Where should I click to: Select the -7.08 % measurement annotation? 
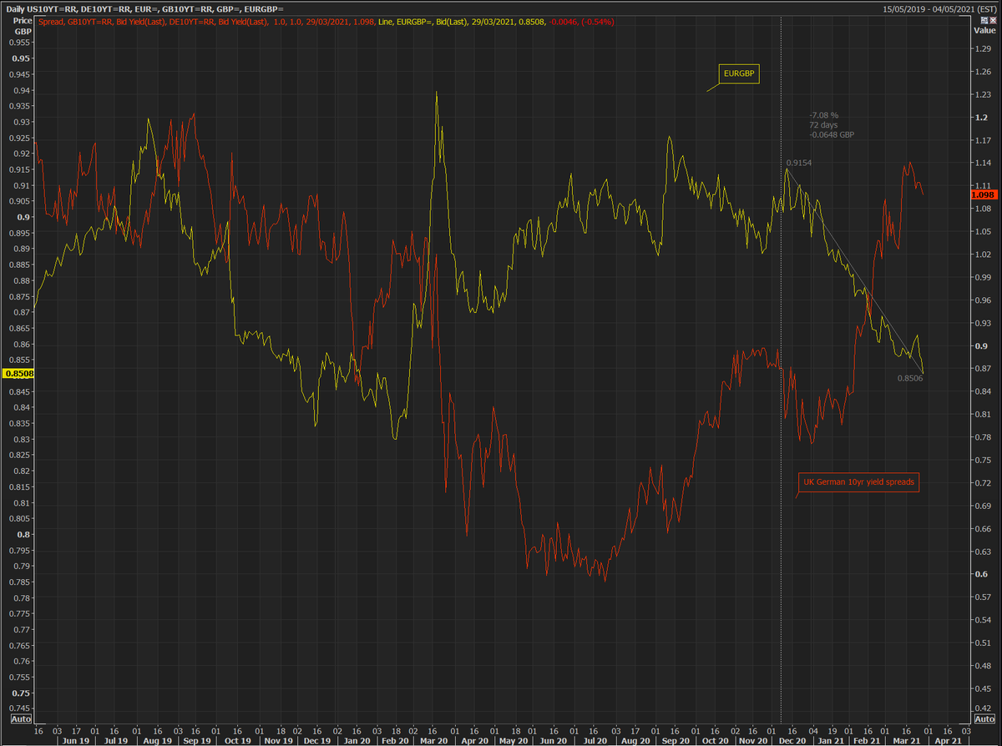click(x=823, y=115)
